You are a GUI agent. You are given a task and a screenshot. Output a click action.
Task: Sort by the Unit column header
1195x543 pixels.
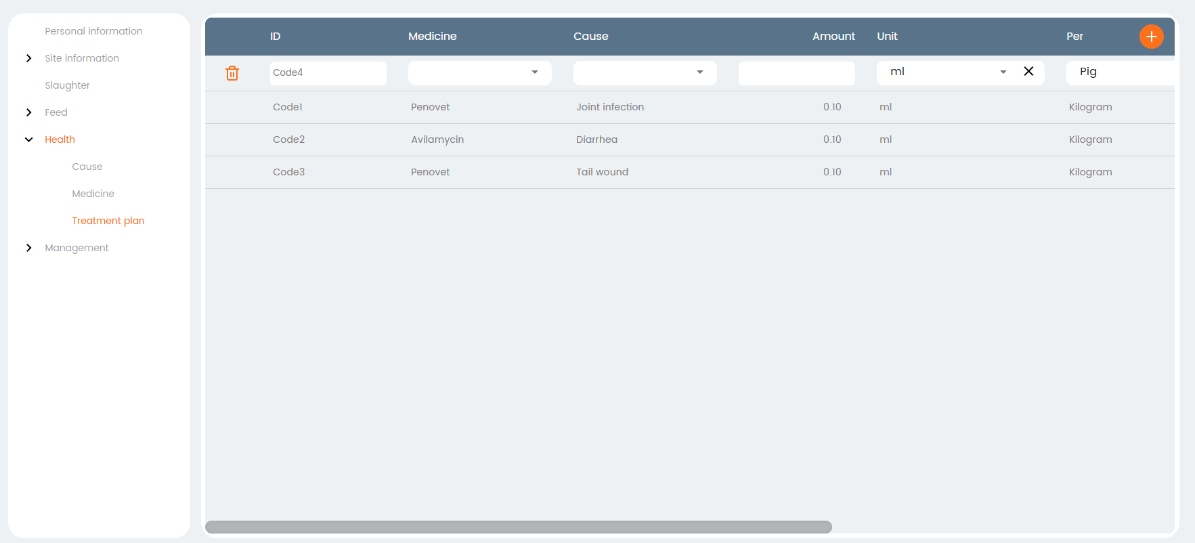887,37
